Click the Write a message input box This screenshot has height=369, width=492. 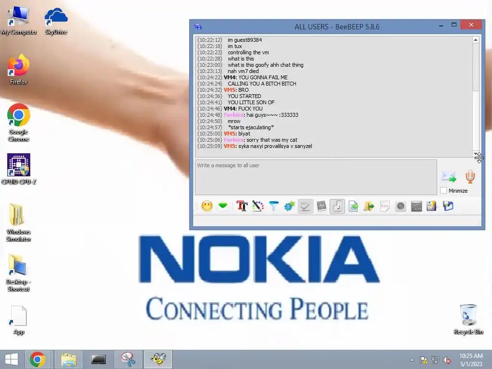point(316,177)
